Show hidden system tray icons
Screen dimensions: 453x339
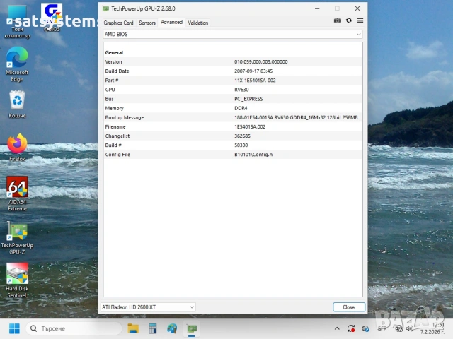click(337, 328)
